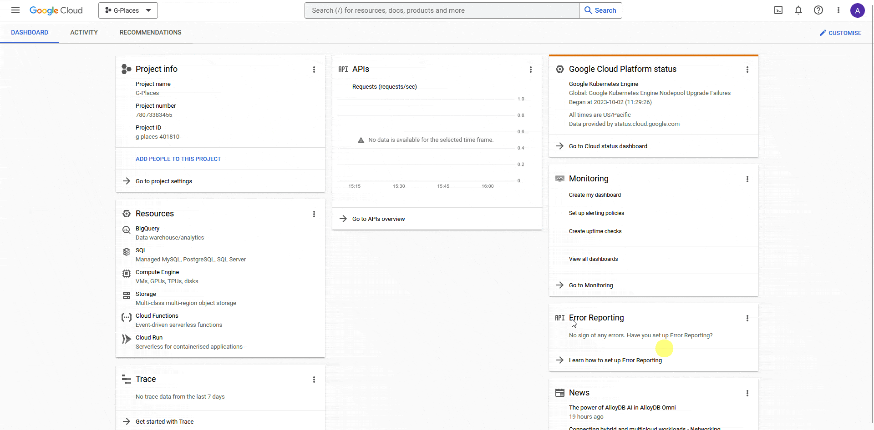Click the Cloud Run icon
Screen dimensions: 874x430
tap(127, 339)
